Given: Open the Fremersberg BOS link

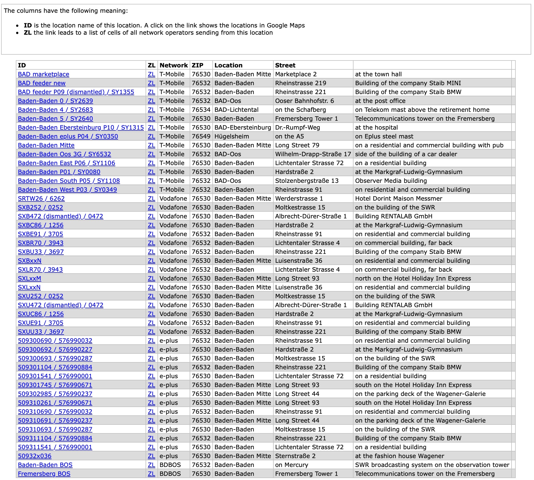Looking at the screenshot, I should [44, 474].
